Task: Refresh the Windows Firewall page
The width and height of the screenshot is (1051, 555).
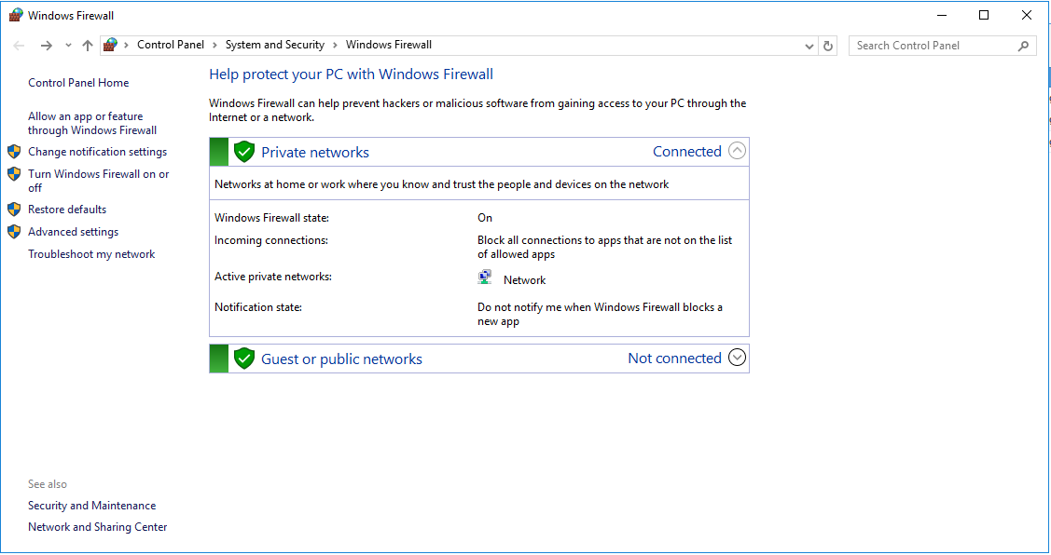Action: point(828,47)
